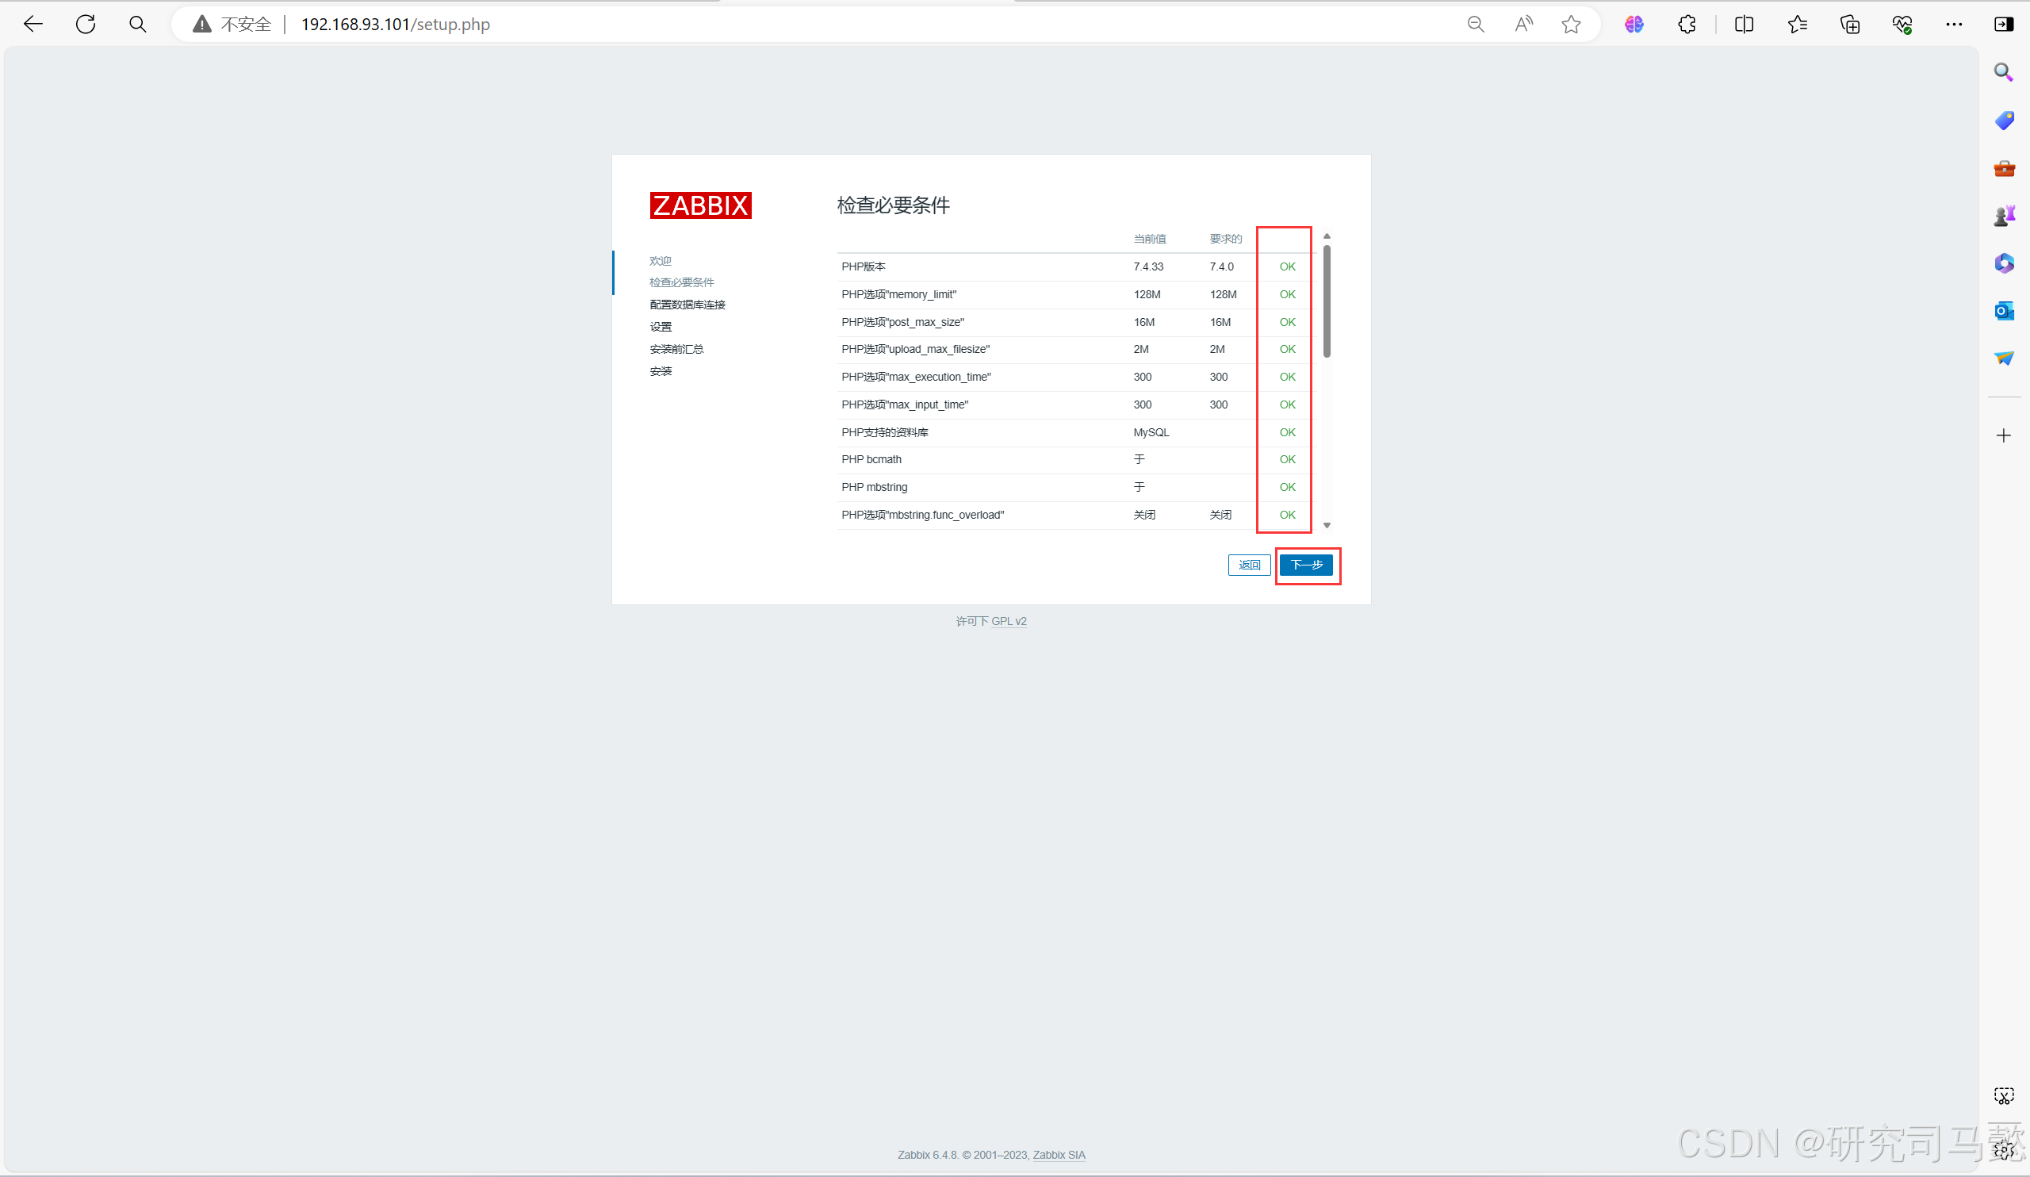Click the address bar URL 192.168.93.101/setup.php

396,24
